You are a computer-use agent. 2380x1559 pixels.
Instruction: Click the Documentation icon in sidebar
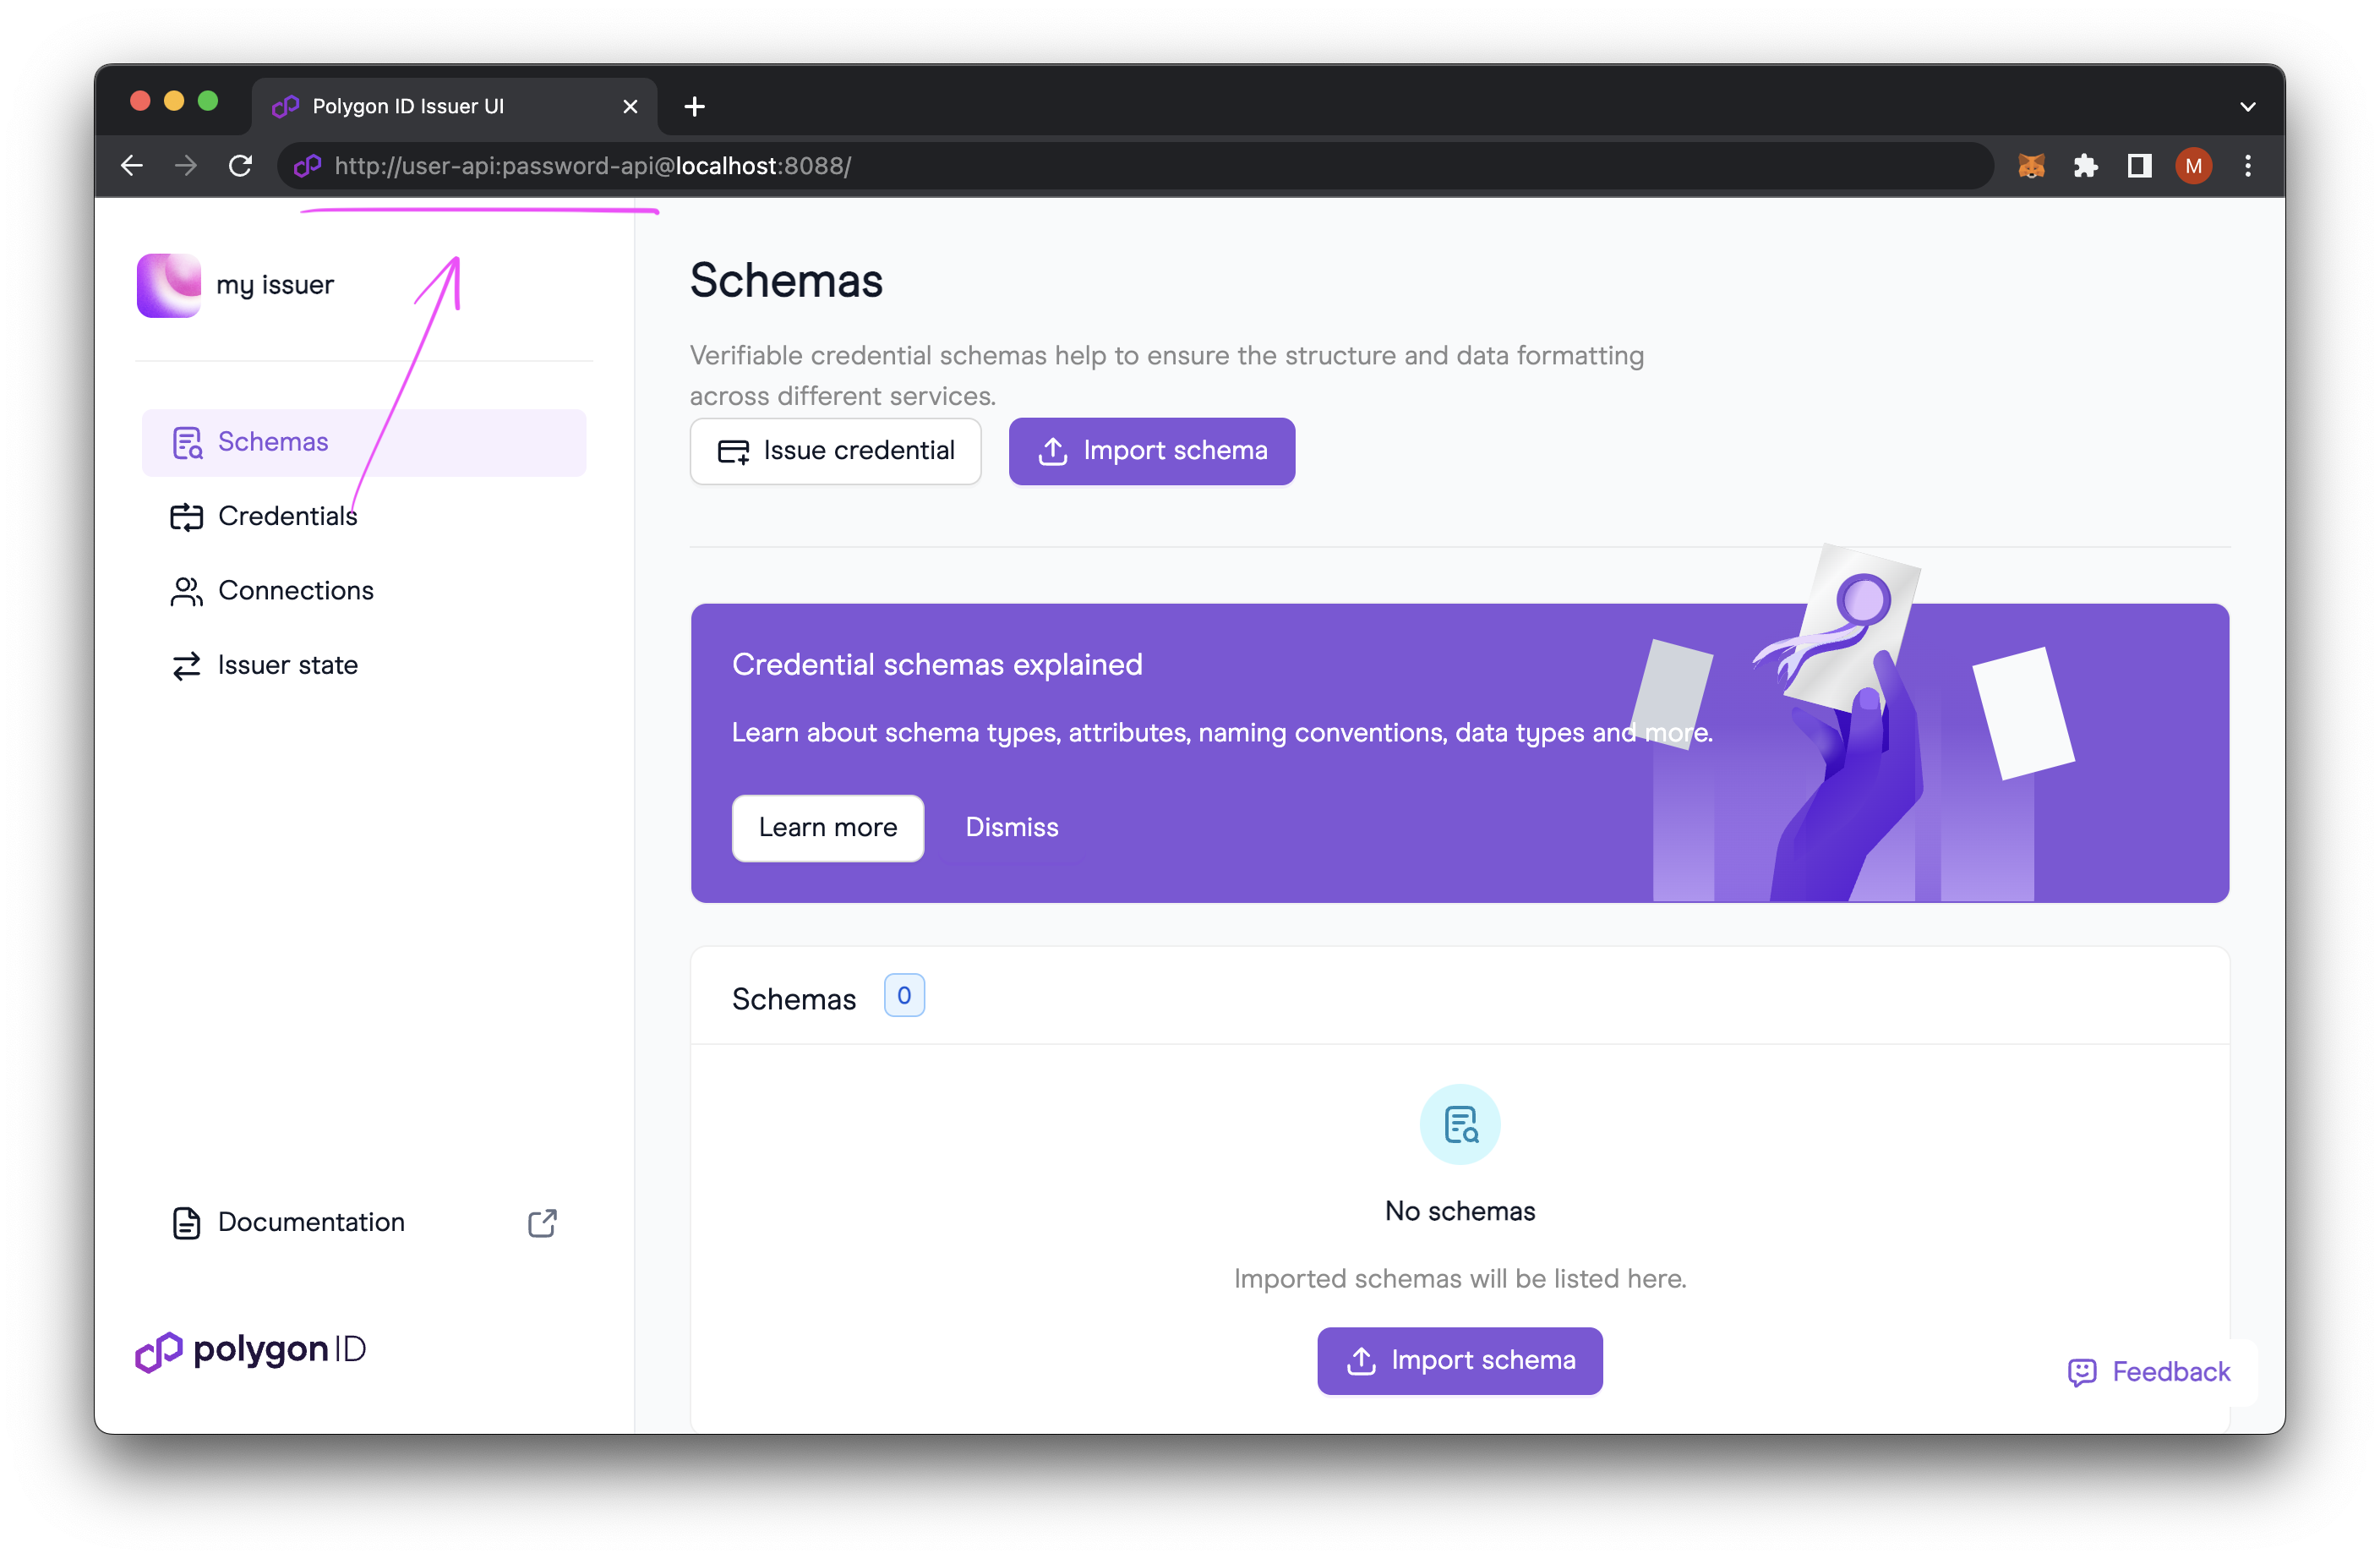point(186,1222)
